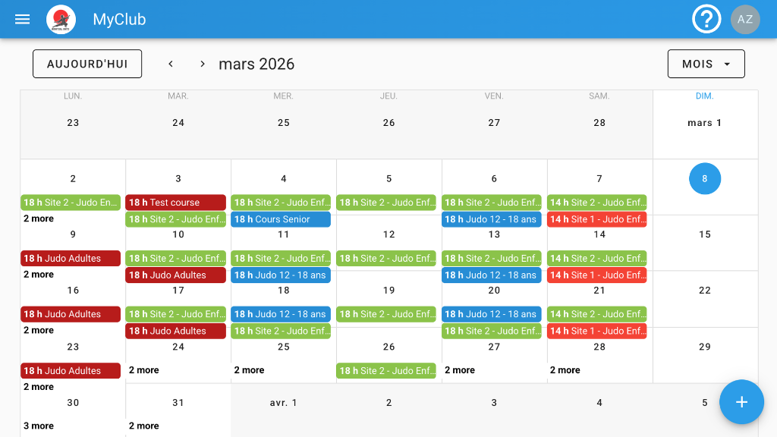
Task: Open the hamburger navigation menu
Action: click(x=23, y=19)
